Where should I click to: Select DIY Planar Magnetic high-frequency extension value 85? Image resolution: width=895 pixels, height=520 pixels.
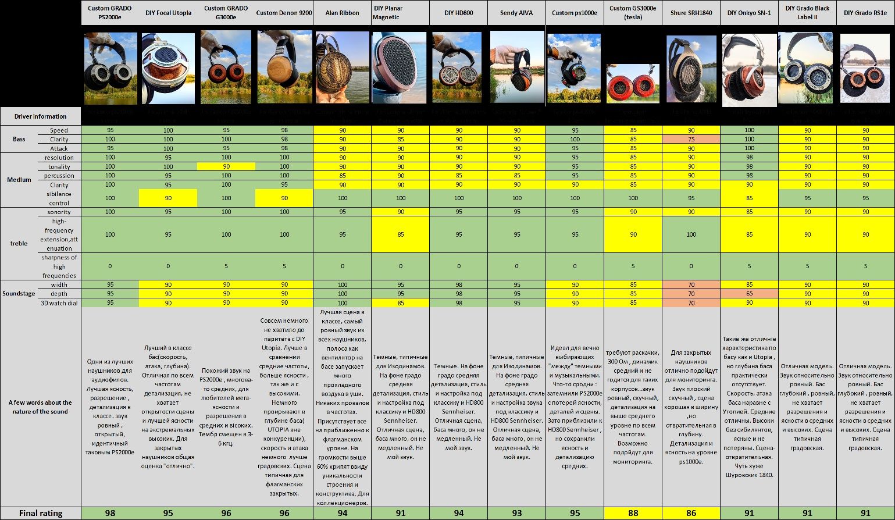(x=400, y=234)
